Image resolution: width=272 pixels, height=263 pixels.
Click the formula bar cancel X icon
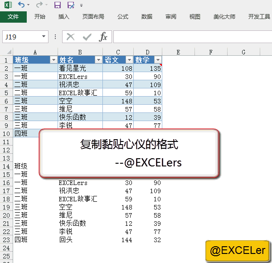click(71, 37)
